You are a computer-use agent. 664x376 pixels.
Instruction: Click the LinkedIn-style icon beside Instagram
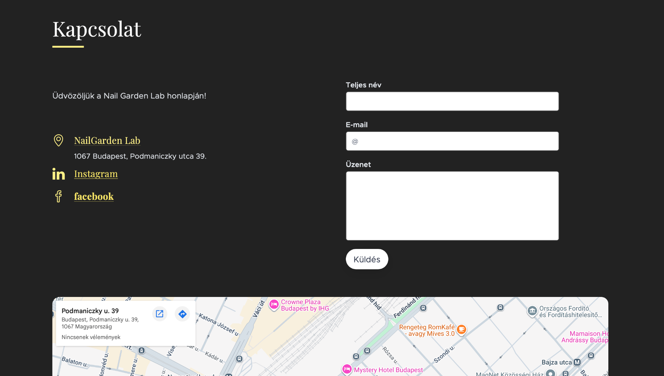click(58, 174)
